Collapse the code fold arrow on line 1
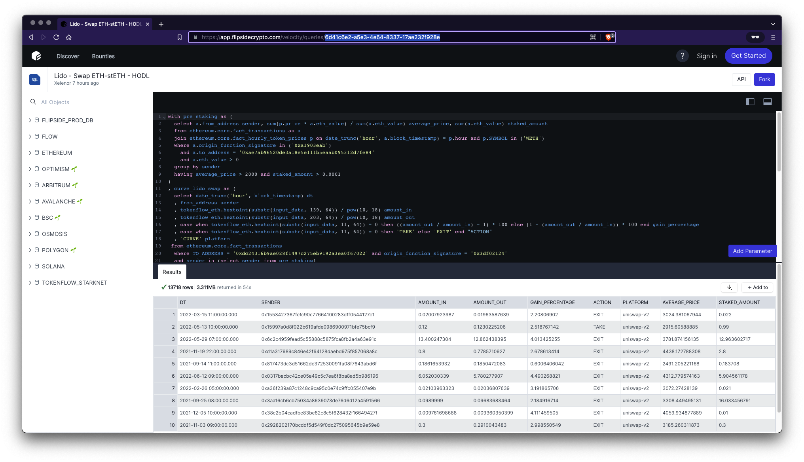The height and width of the screenshot is (462, 804). pyautogui.click(x=164, y=117)
